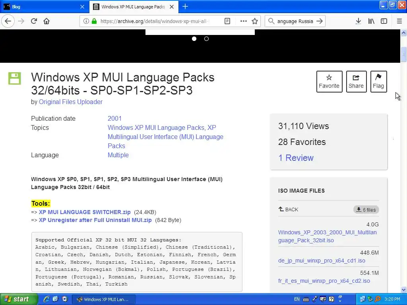Show site information icon in address bar

point(86,21)
